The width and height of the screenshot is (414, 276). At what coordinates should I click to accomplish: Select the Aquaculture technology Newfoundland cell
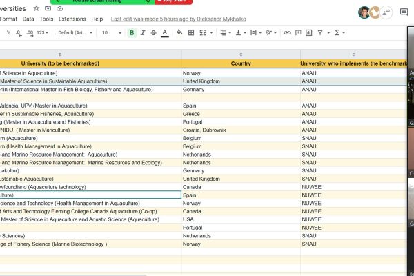click(90, 187)
